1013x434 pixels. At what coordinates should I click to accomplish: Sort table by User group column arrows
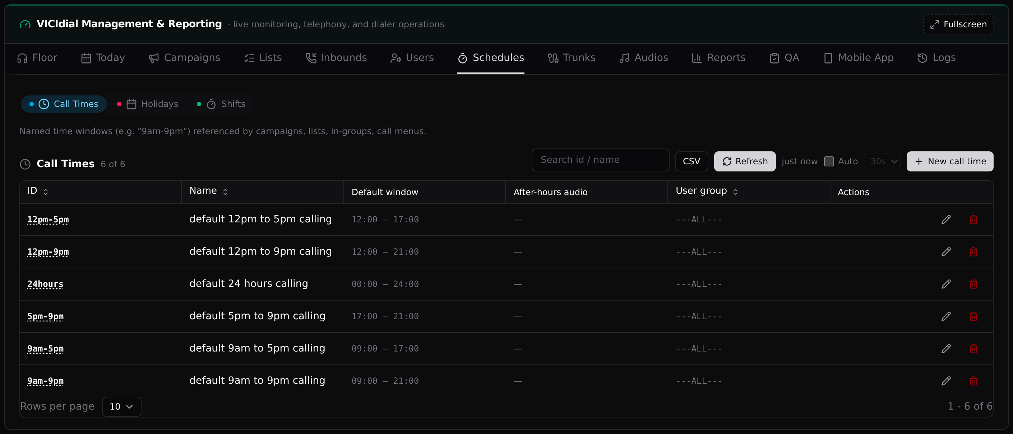coord(735,192)
